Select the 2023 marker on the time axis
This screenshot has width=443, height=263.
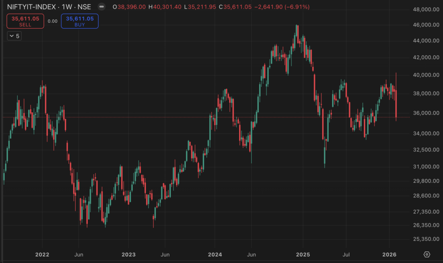[128, 254]
